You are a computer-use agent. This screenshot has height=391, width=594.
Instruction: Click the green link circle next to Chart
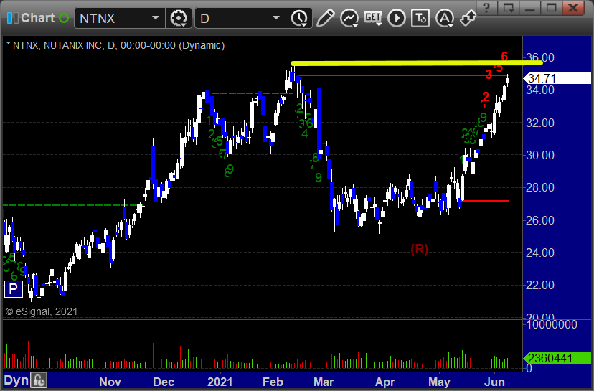pos(64,18)
